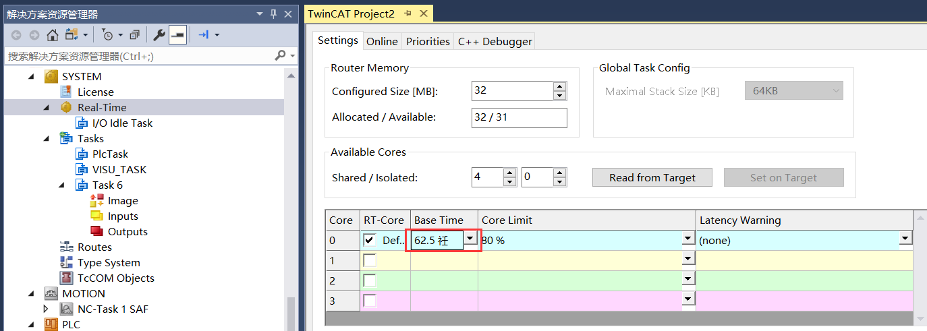Open the Priorities tab
The width and height of the screenshot is (927, 331).
pos(428,42)
